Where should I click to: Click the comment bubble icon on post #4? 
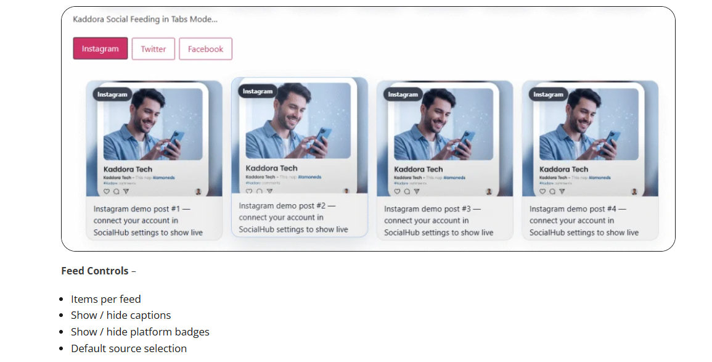(552, 192)
